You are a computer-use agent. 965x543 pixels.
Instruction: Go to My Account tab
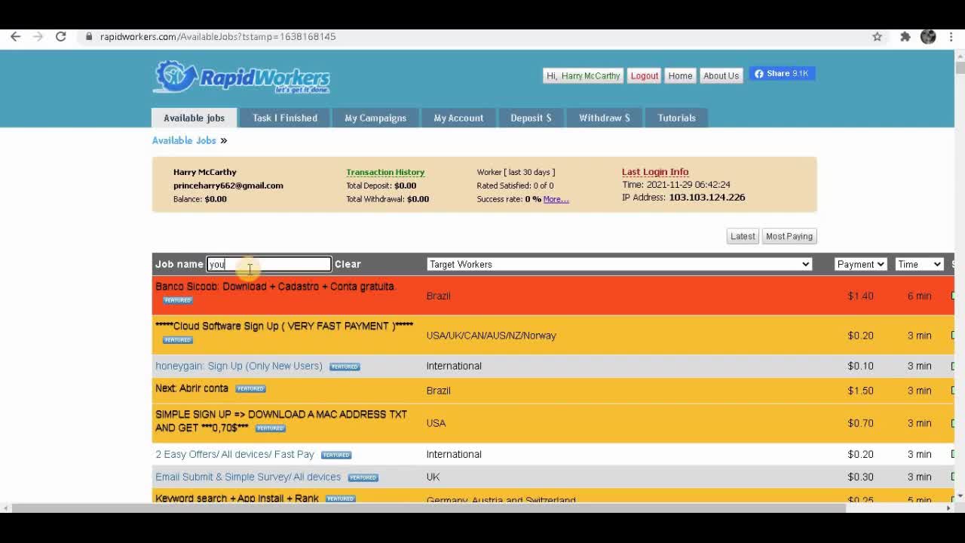[458, 118]
